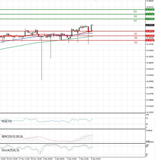Click the 42.71730 green price tag
Screen dimensions: 155x161
pyautogui.click(x=150, y=14)
